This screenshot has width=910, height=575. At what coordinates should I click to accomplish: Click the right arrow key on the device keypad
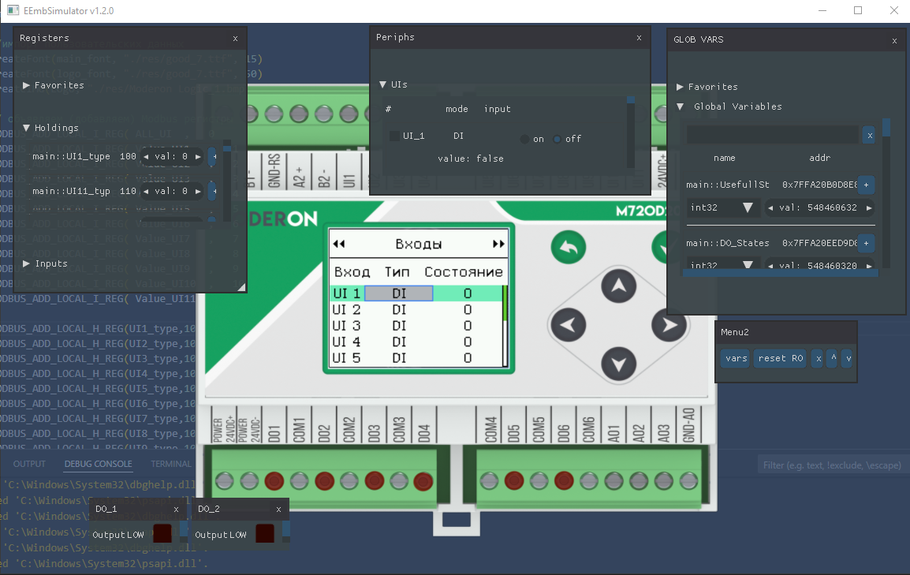pos(669,325)
